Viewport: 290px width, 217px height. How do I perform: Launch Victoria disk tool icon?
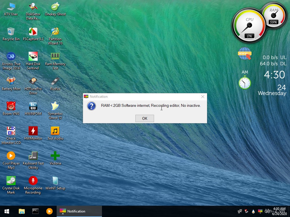(55, 156)
